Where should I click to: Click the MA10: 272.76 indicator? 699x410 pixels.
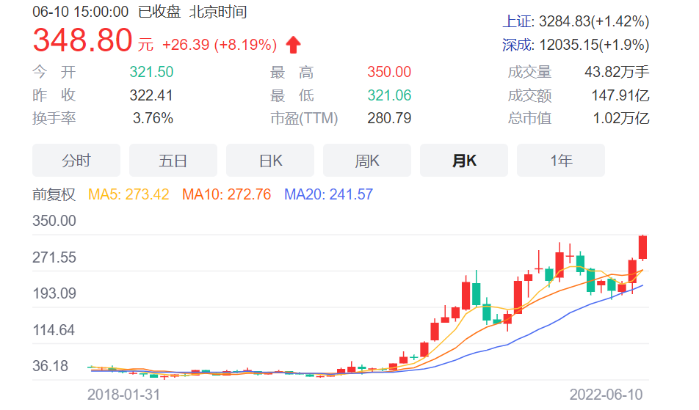(226, 194)
